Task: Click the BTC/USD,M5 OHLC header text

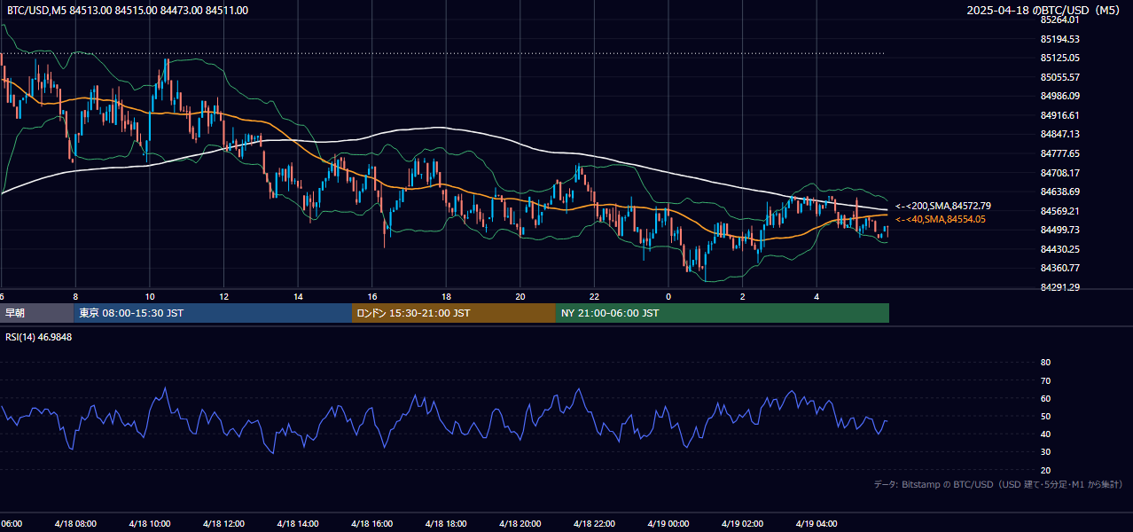Action: click(x=128, y=11)
